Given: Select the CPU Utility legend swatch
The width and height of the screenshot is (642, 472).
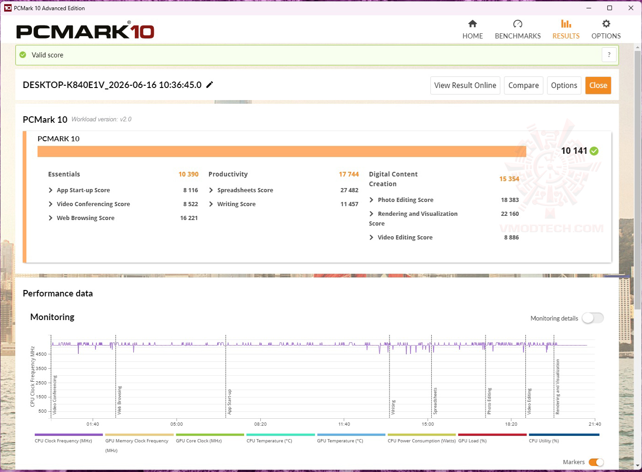Looking at the screenshot, I should point(564,434).
